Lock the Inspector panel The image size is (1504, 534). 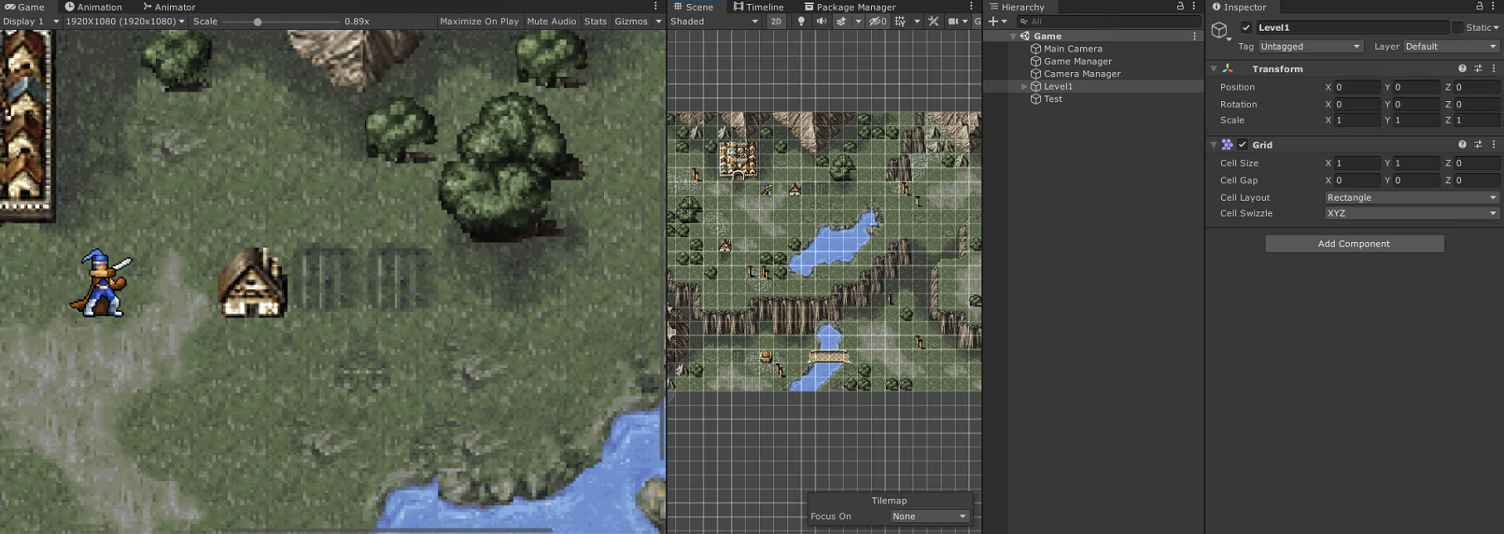click(x=1479, y=7)
